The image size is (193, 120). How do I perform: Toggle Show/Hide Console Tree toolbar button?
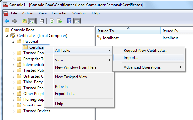[32, 21]
